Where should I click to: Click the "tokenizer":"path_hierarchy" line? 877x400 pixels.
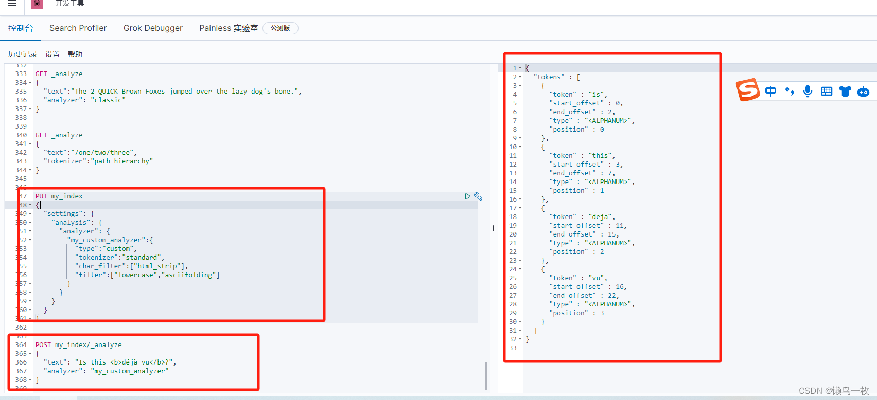98,161
